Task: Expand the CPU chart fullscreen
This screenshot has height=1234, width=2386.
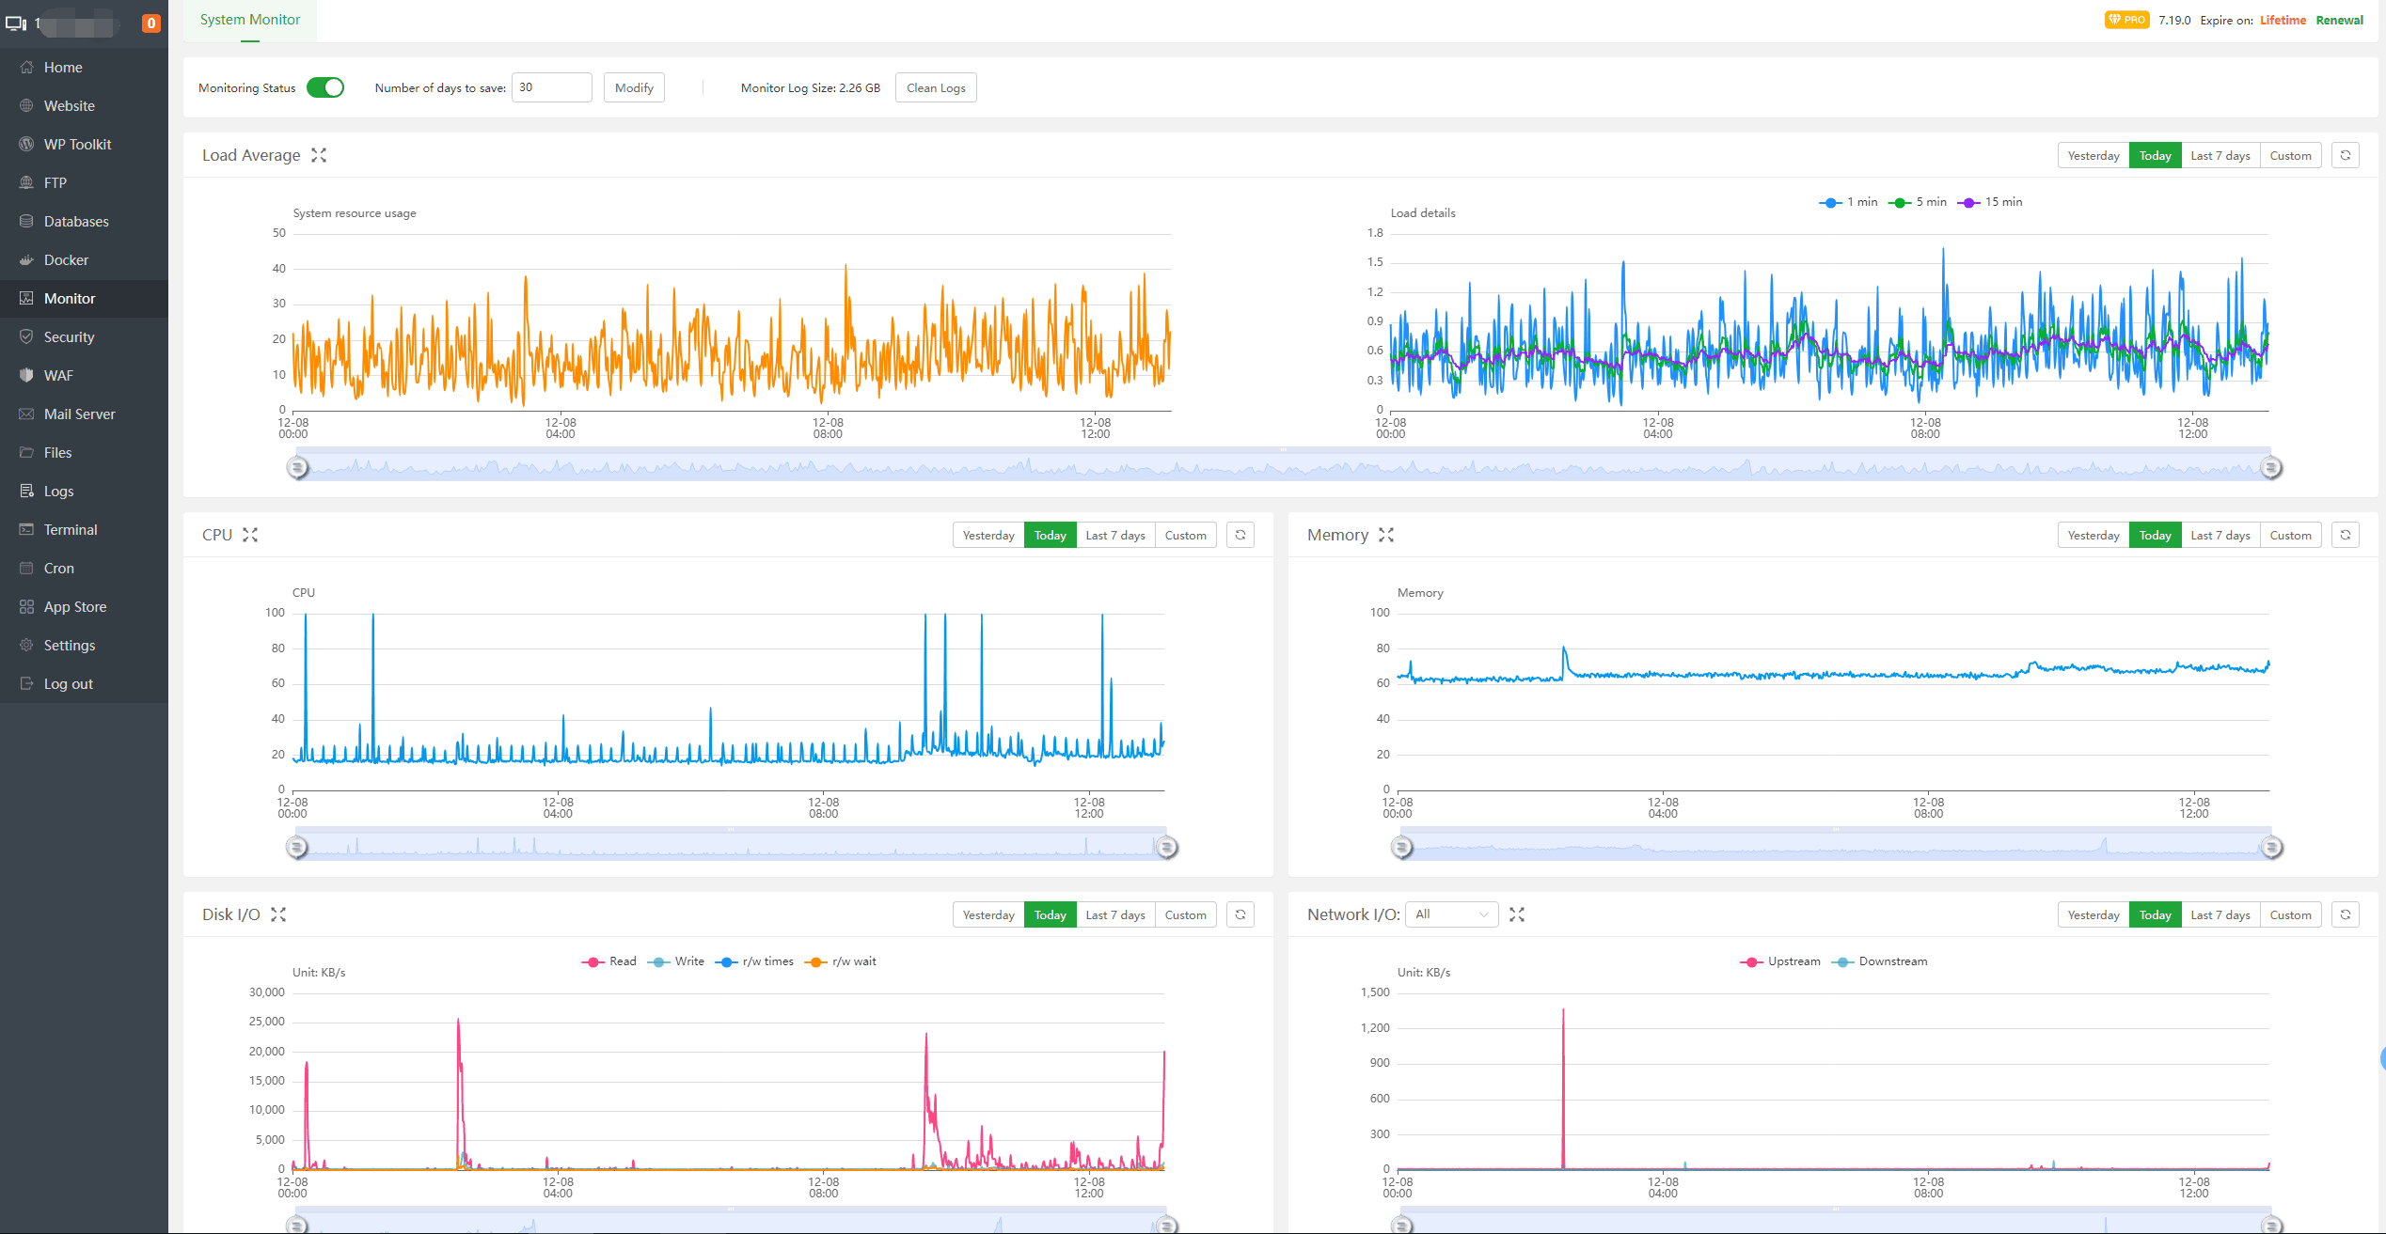Action: click(x=250, y=535)
